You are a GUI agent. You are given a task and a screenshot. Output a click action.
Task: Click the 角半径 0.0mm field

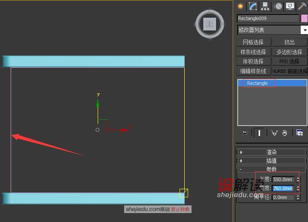pyautogui.click(x=283, y=197)
